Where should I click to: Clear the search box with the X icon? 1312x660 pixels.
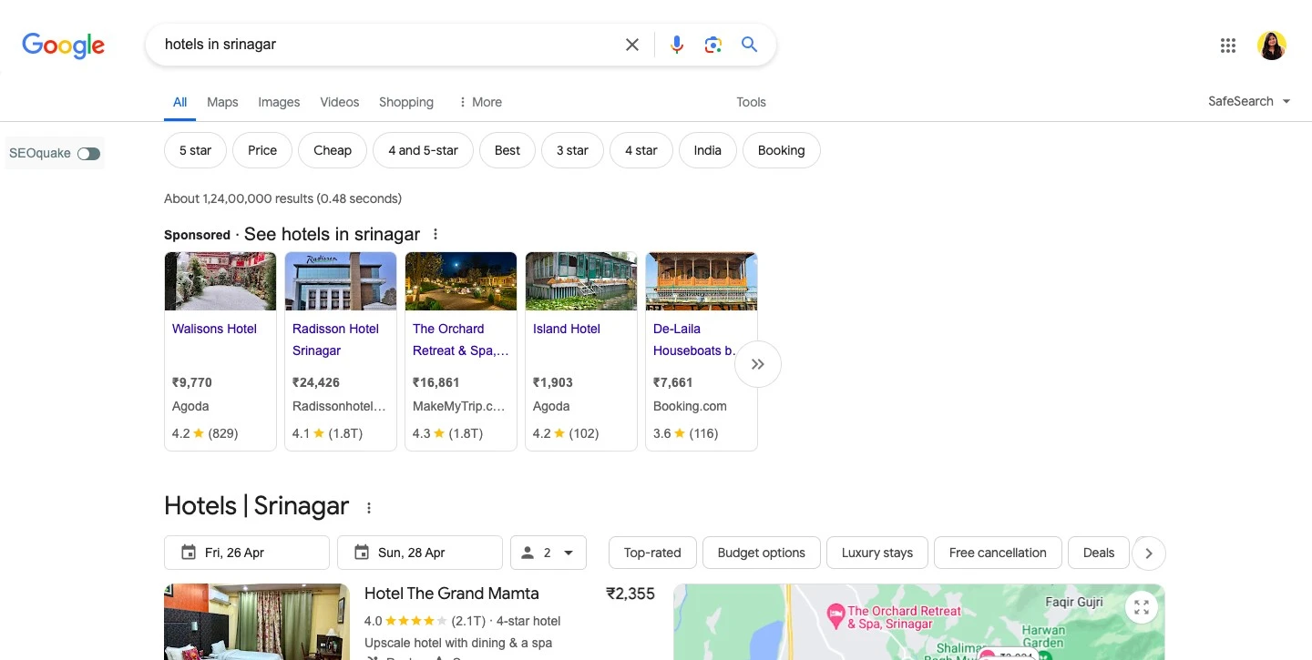(x=631, y=45)
